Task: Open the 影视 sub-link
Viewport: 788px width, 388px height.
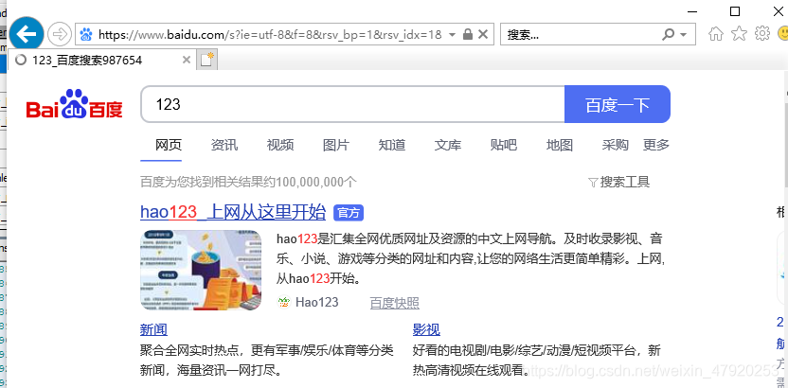Action: (426, 329)
